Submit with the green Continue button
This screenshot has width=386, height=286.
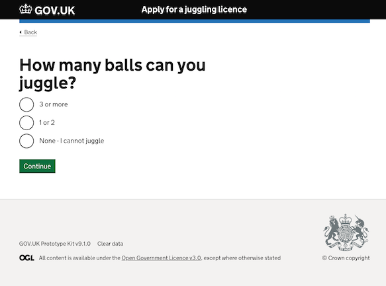[x=37, y=166]
